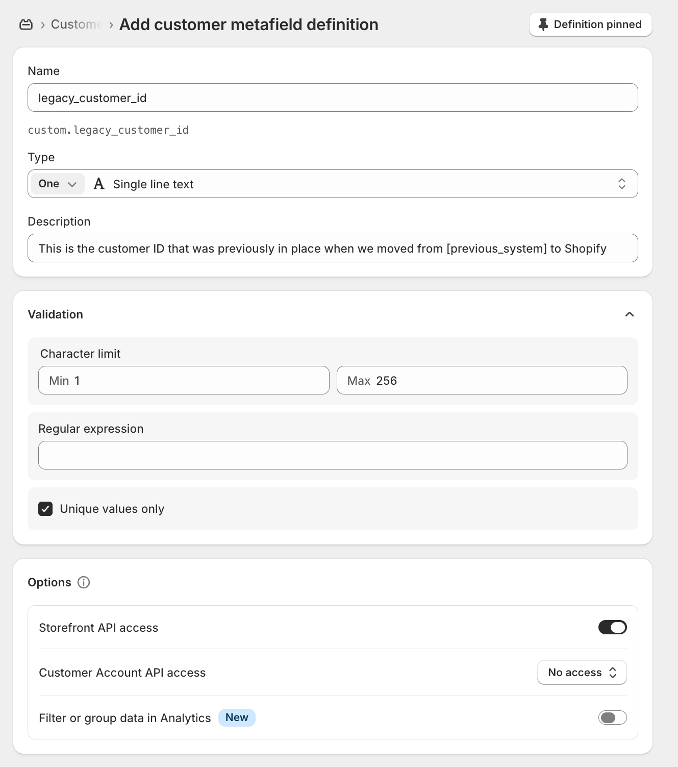Click the Options info icon
Screen dimensions: 678x767
tap(84, 582)
